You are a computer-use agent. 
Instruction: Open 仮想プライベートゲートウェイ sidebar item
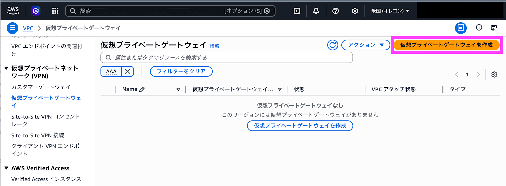[x=46, y=102]
